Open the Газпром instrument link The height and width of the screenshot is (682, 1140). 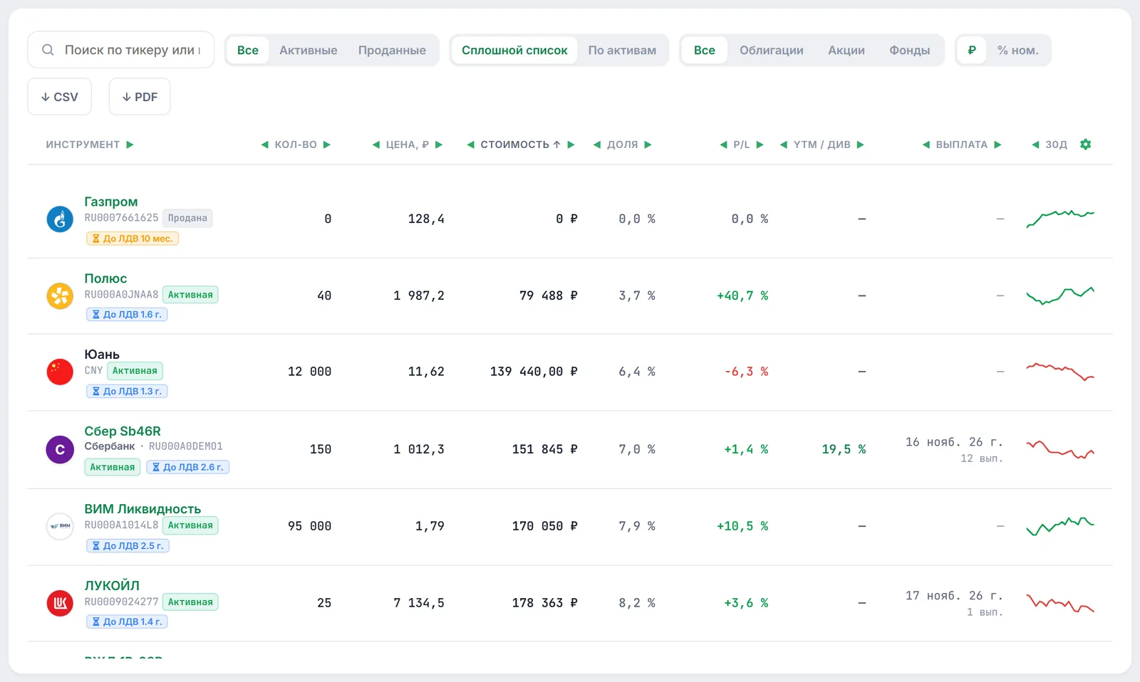[x=111, y=201]
